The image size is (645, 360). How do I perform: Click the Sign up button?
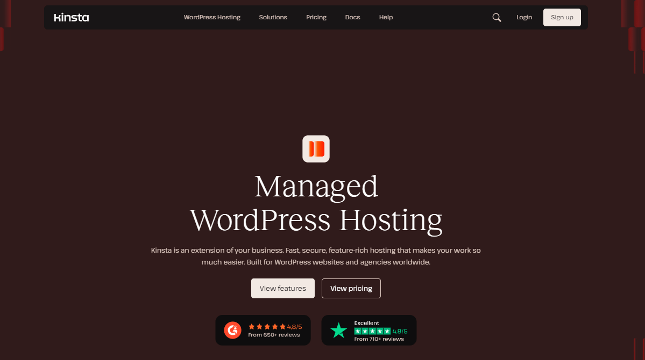562,17
